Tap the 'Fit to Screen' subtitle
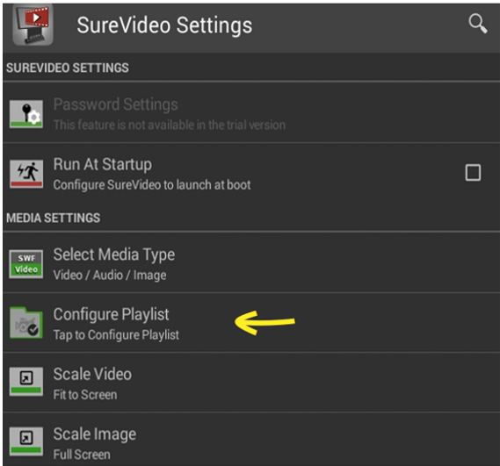The height and width of the screenshot is (466, 500). pos(85,395)
